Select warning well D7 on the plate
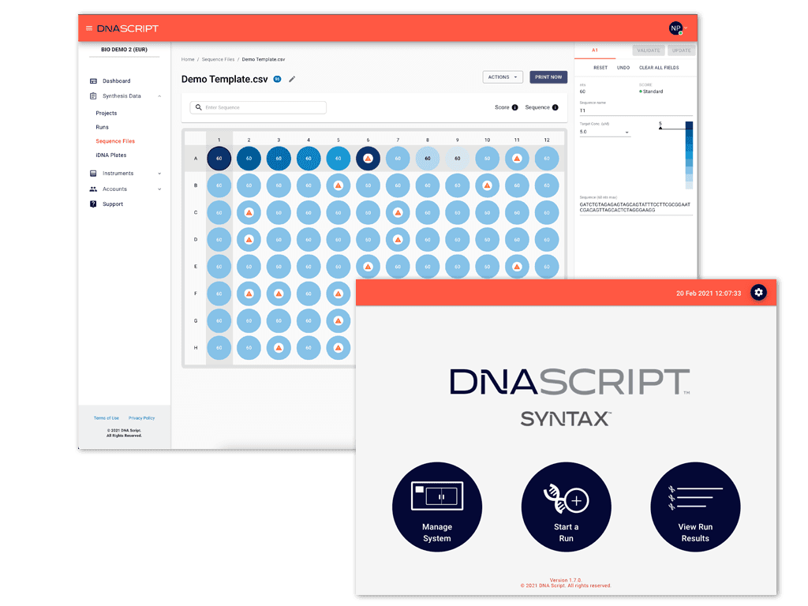 pyautogui.click(x=398, y=240)
